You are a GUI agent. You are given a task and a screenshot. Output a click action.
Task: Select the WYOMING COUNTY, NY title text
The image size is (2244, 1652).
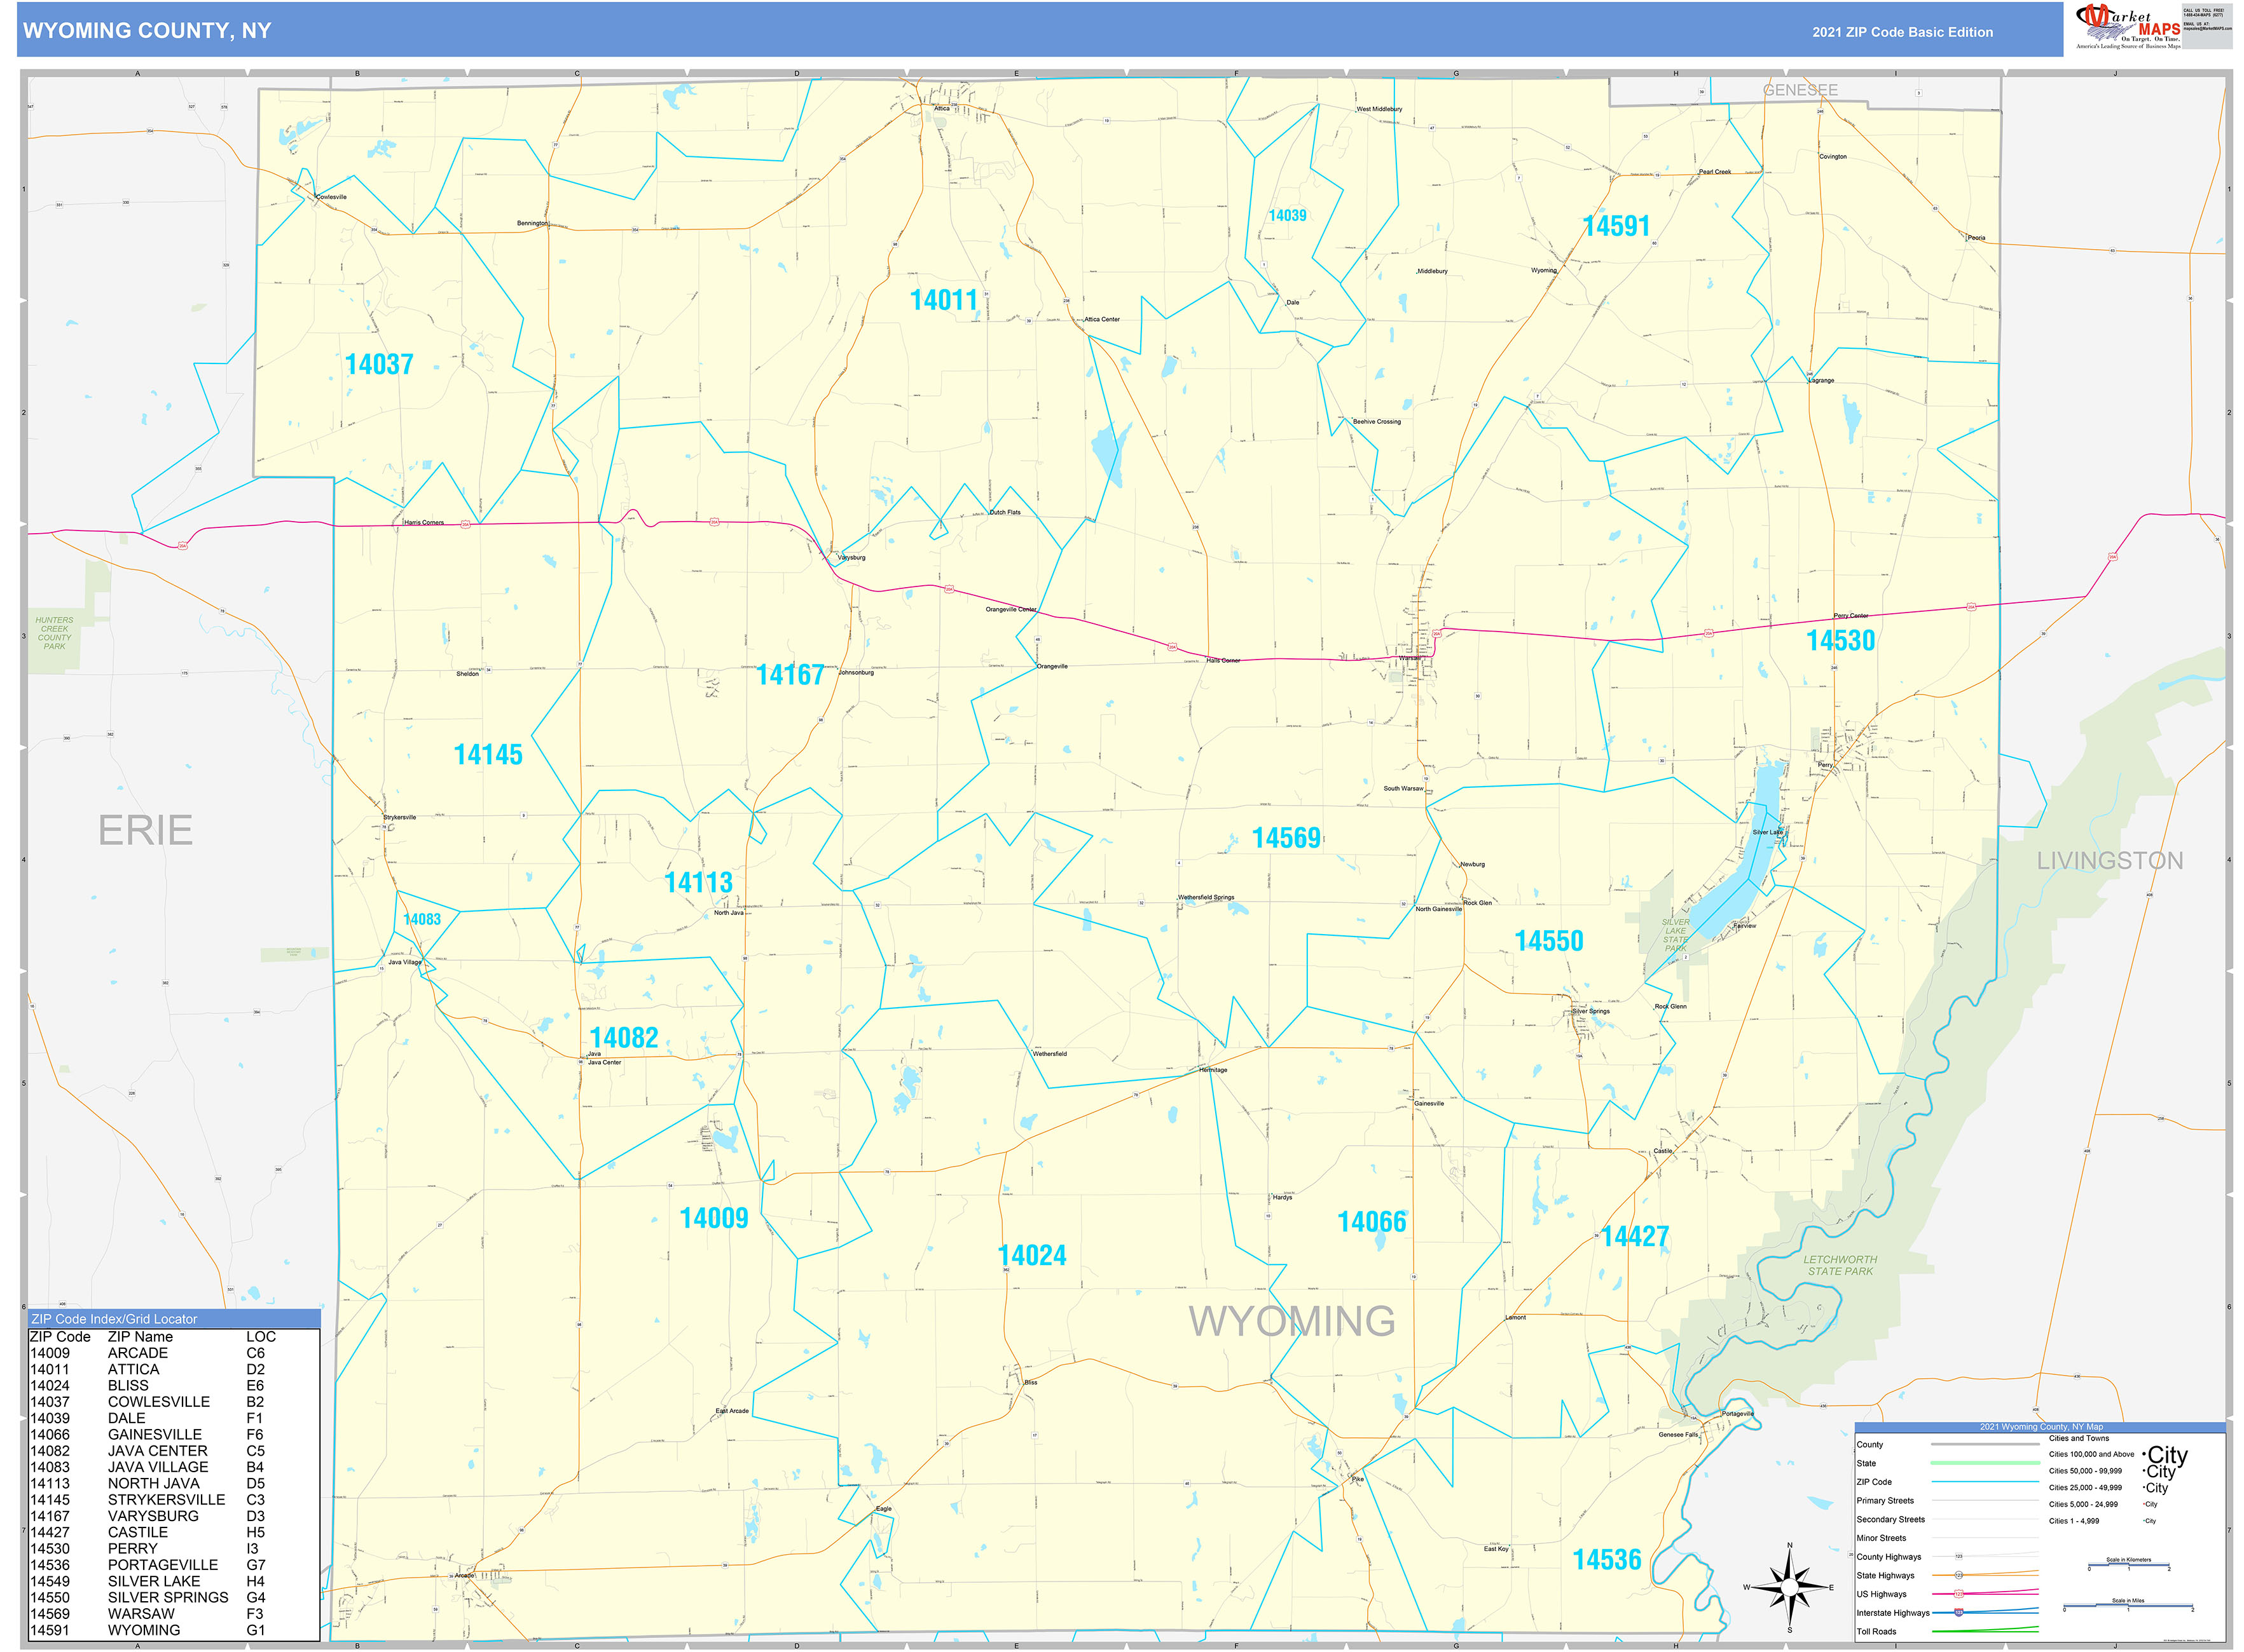147,31
